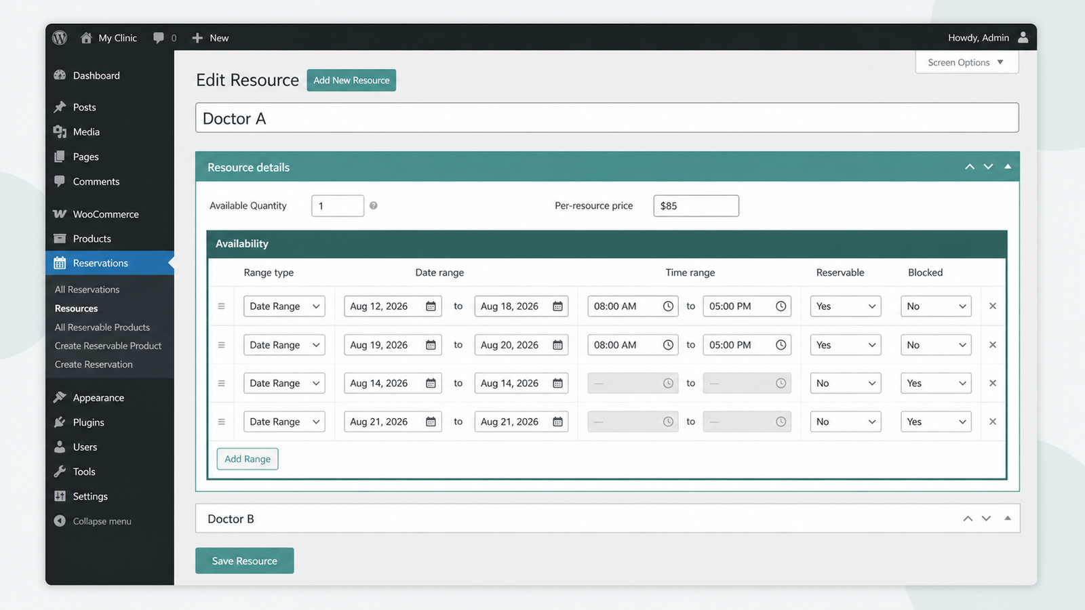Open Reservable dropdown in Aug 12 row
The width and height of the screenshot is (1085, 610).
click(x=846, y=306)
